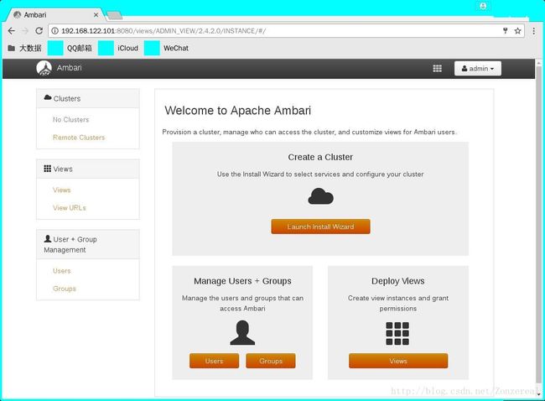The image size is (545, 401).
Task: Click the Clusters panel heading
Action: click(x=88, y=98)
